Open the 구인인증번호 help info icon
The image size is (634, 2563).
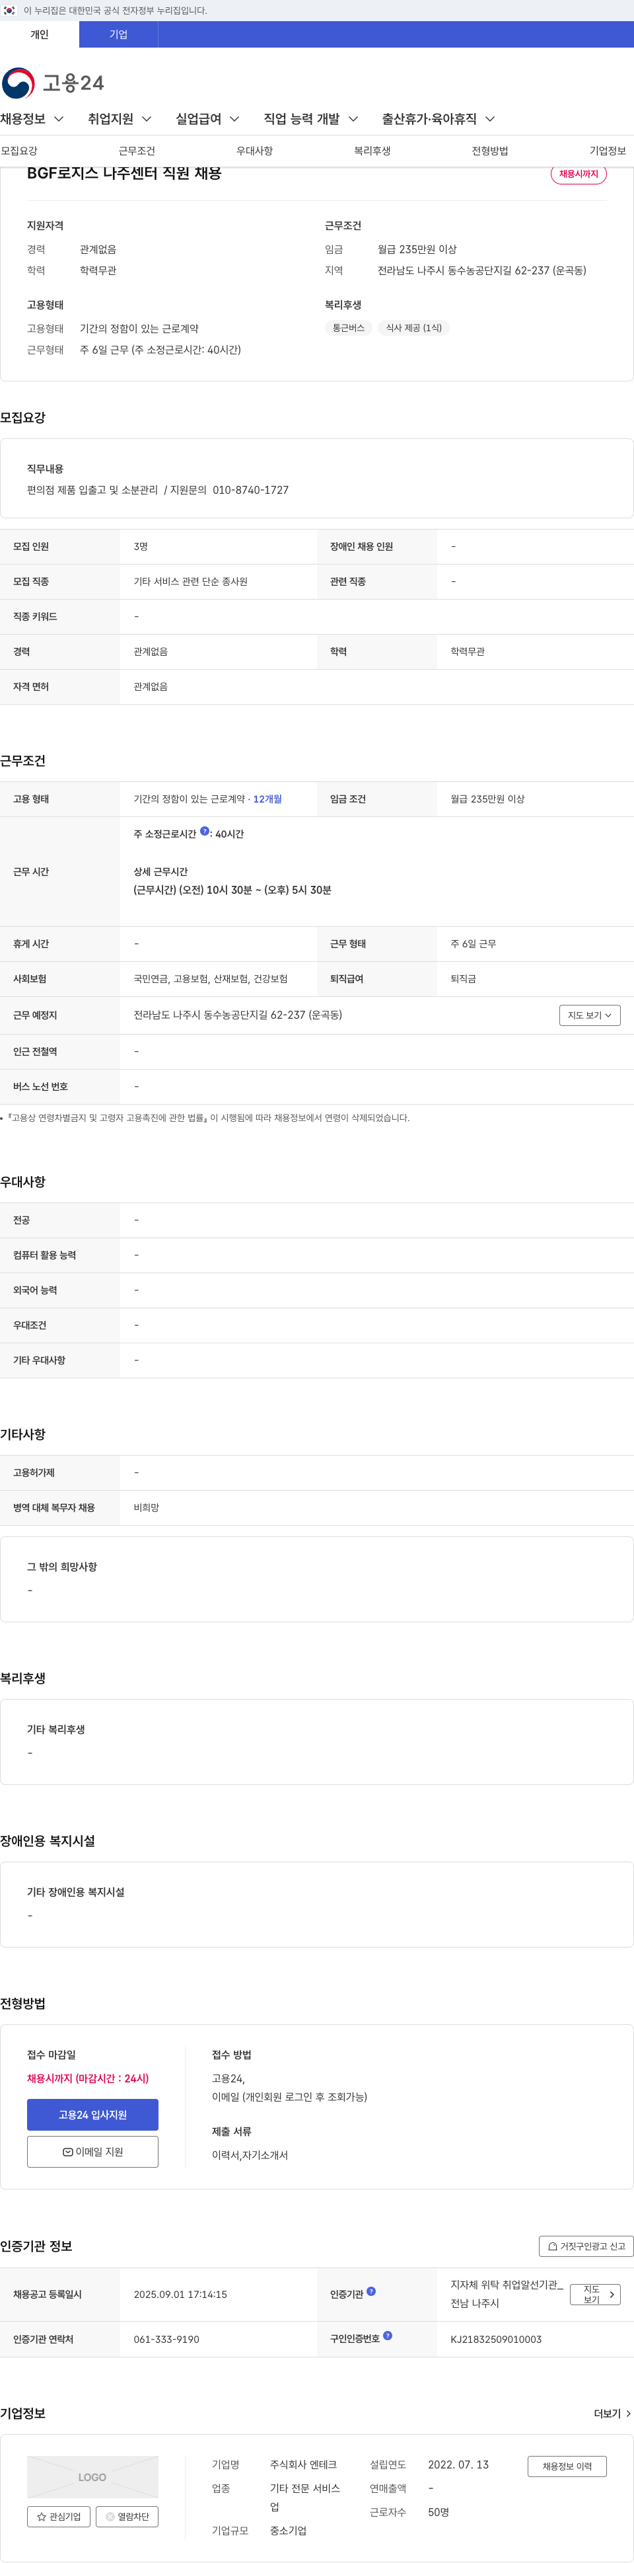[x=388, y=2334]
